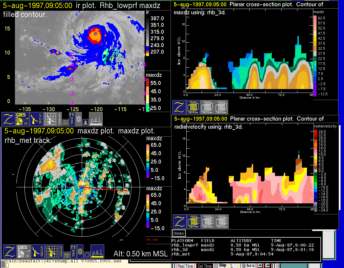344x268 pixels.
Task: Dismiss the platform data overlay window
Action: (179, 233)
